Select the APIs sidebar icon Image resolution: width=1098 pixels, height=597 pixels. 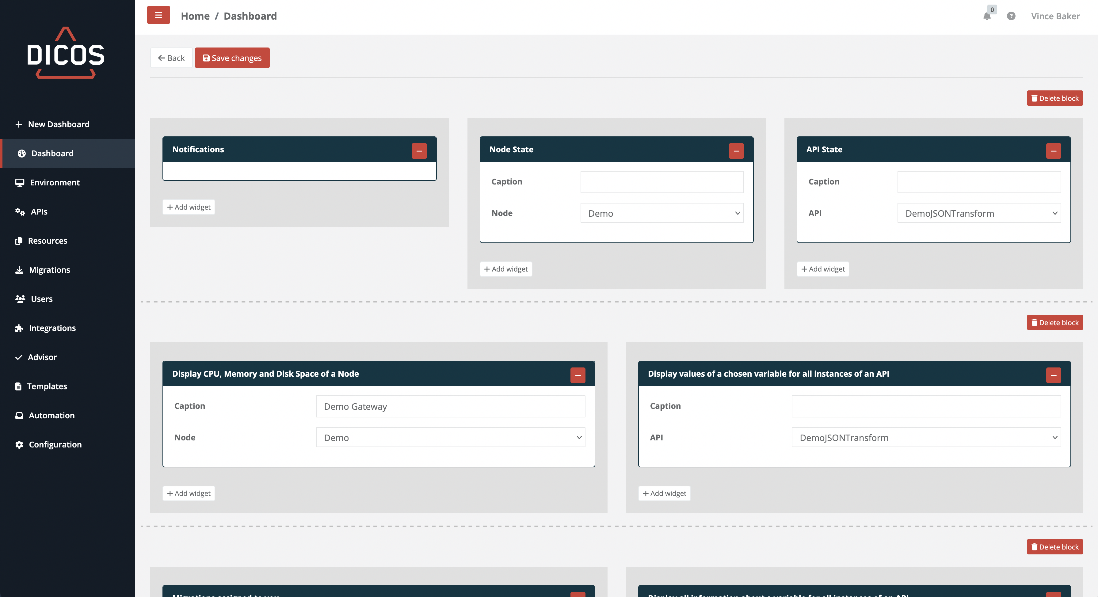click(20, 211)
